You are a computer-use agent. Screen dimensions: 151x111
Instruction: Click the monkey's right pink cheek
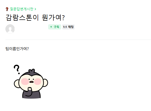click(38, 82)
